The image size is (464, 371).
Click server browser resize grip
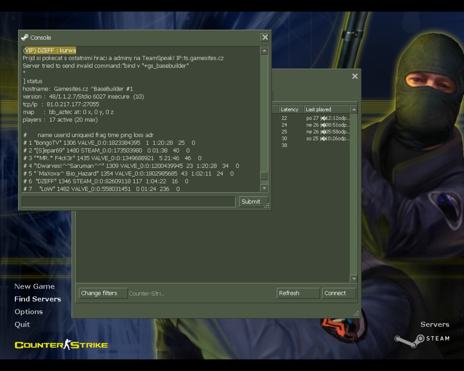pos(356,313)
